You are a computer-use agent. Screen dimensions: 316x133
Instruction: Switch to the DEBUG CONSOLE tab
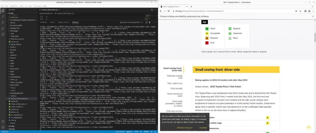coord(64,22)
